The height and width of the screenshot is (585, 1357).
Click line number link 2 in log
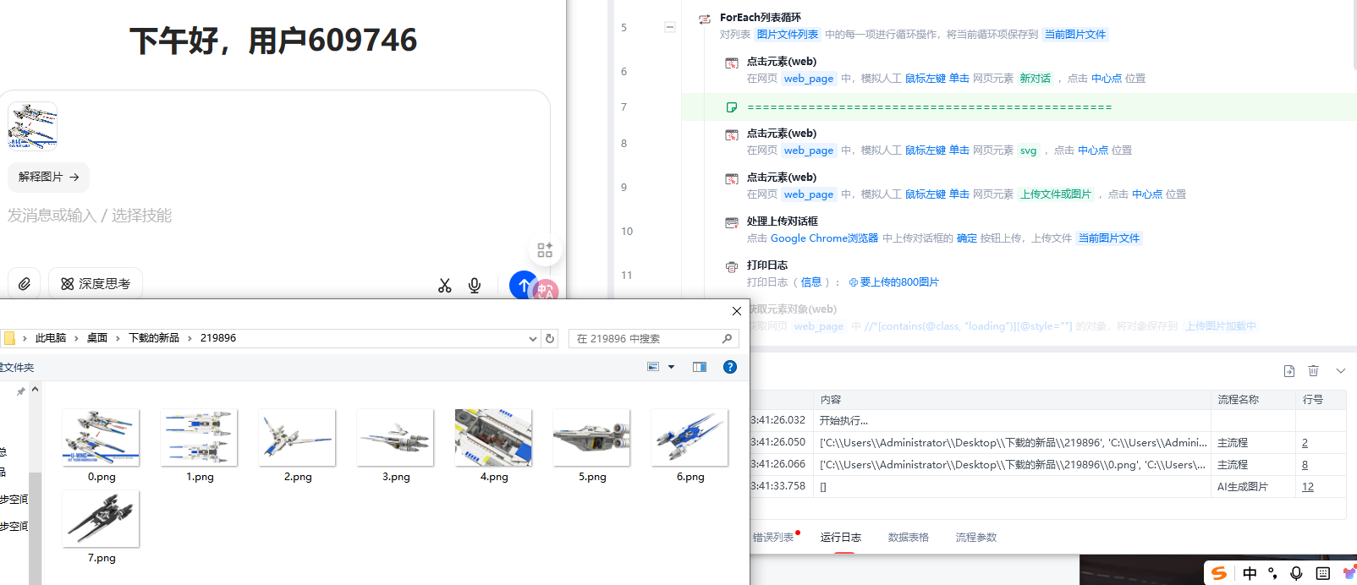(x=1305, y=443)
